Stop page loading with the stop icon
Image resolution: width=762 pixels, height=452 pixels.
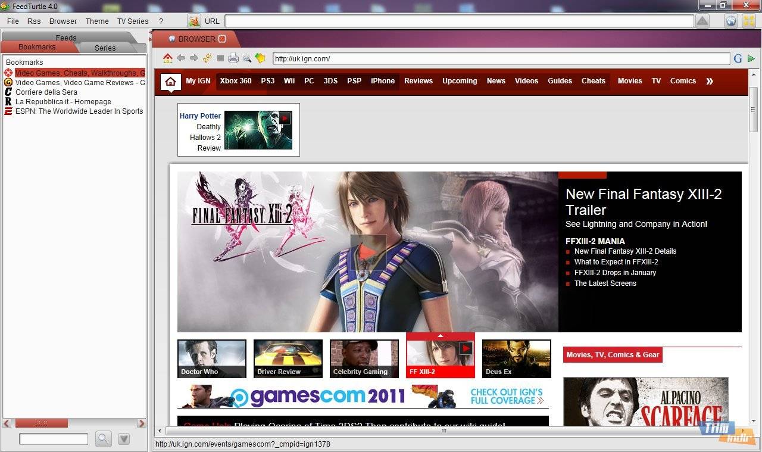coord(220,58)
